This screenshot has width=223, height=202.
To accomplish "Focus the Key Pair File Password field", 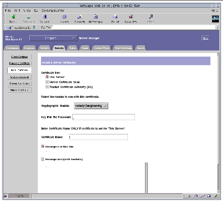I will coord(104,117).
